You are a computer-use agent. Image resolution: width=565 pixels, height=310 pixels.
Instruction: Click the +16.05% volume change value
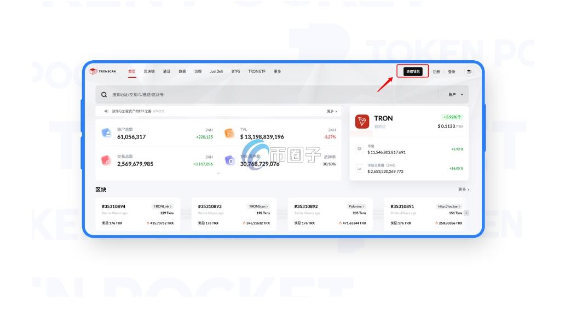coord(456,168)
